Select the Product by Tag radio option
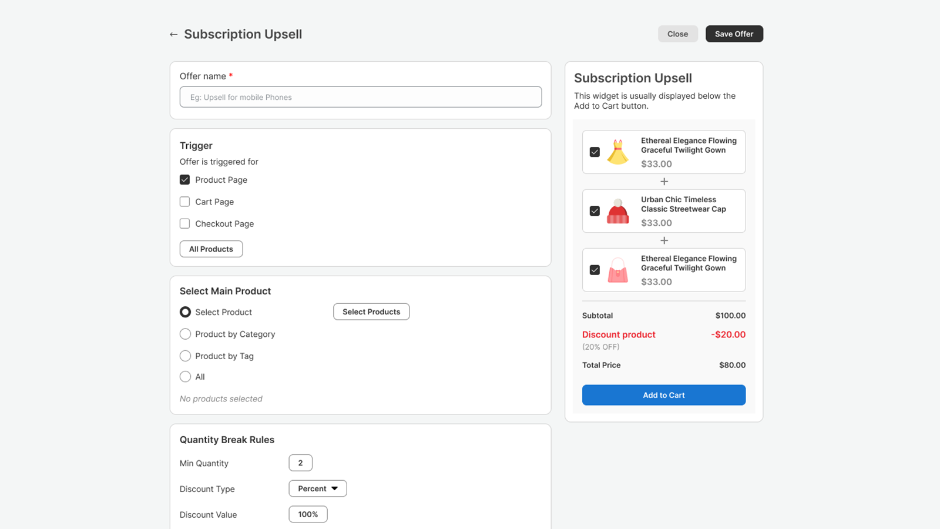940x529 pixels. [x=185, y=356]
